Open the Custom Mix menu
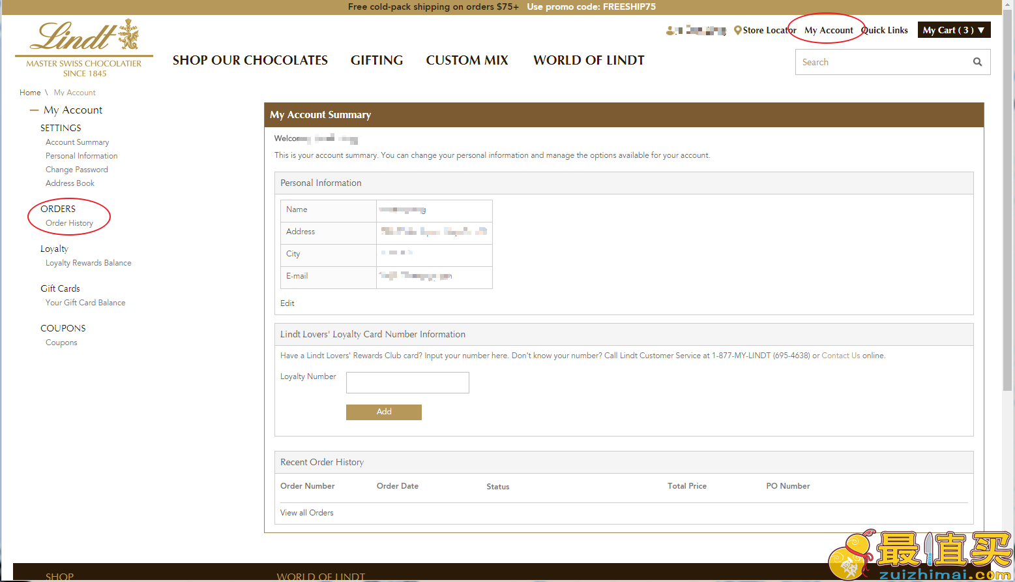Screen dimensions: 1015x582 pos(467,60)
